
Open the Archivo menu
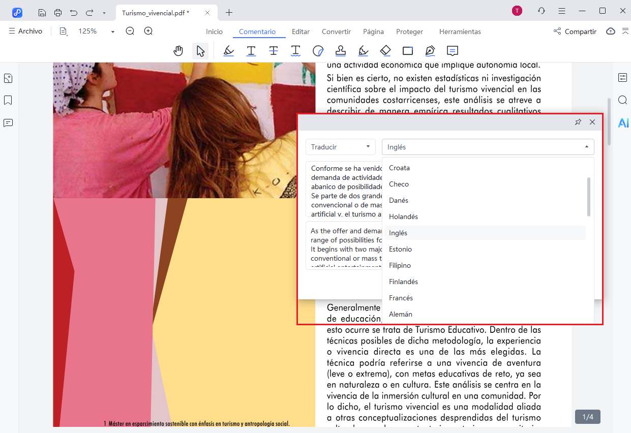click(25, 32)
